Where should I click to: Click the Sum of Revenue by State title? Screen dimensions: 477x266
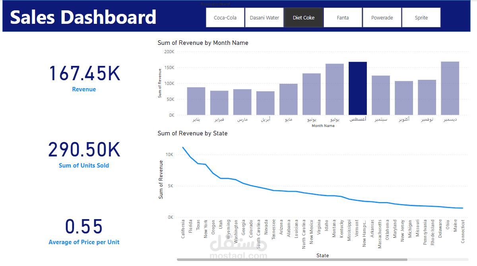[192, 133]
